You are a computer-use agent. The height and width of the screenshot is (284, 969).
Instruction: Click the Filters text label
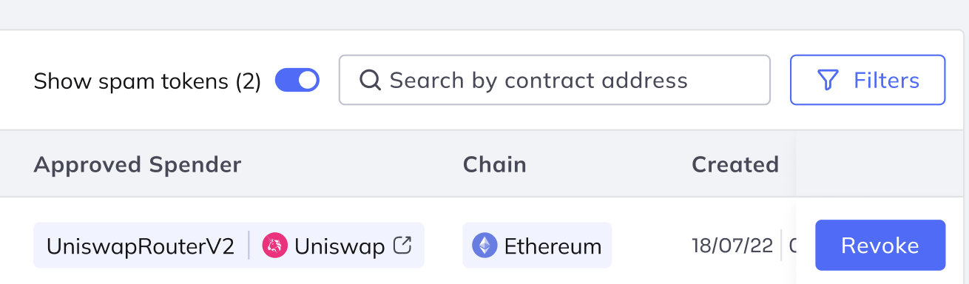[886, 80]
